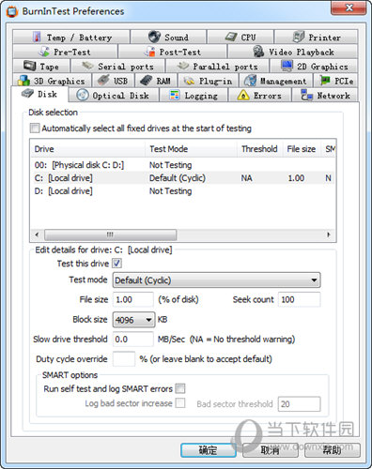The image size is (372, 469).
Task: Click the Logging tab icon
Action: pos(174,95)
